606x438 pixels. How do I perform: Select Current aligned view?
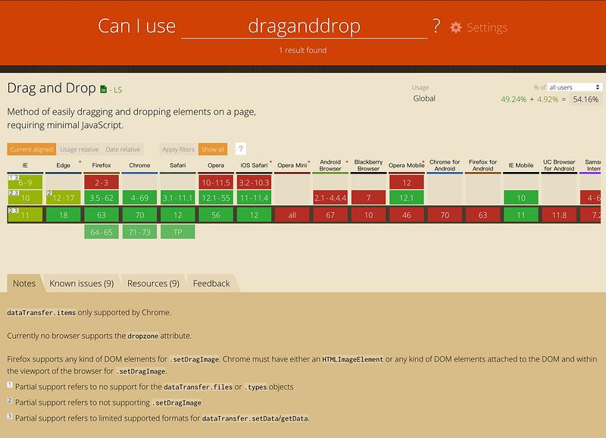(x=31, y=149)
